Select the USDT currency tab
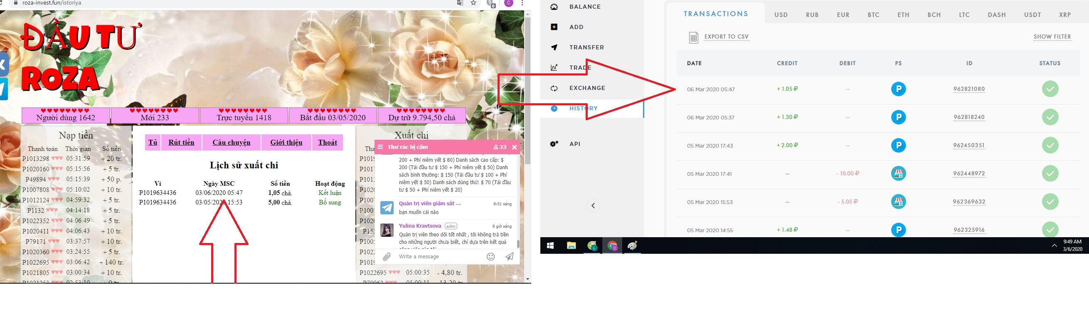1089x311 pixels. pyautogui.click(x=1032, y=15)
